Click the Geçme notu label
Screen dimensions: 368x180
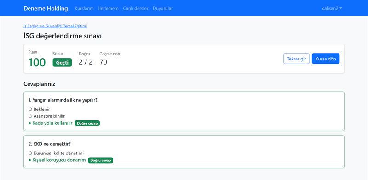click(110, 54)
